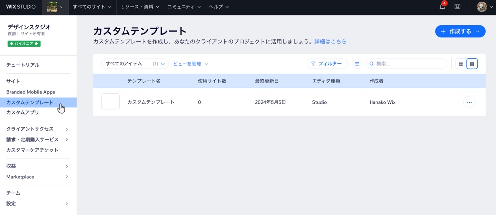Open the news feed icon beside notifications
Image resolution: width=496 pixels, height=215 pixels.
point(457,6)
